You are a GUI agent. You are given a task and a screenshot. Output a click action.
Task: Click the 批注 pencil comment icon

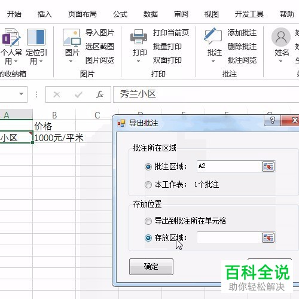point(213,36)
